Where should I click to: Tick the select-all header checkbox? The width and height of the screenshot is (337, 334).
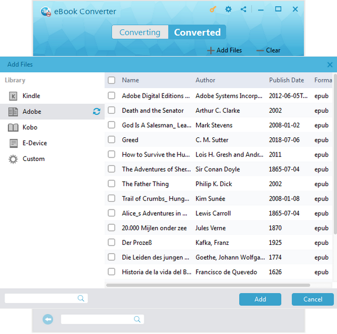(112, 80)
